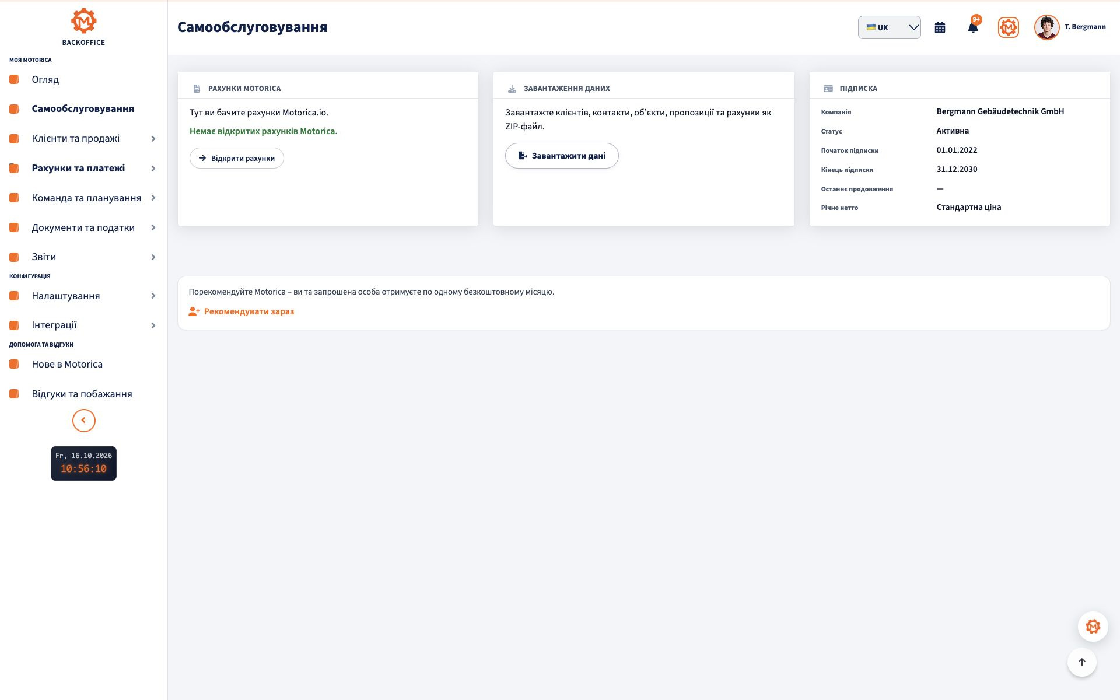This screenshot has width=1120, height=700.
Task: Expand Клієнти та продажі chevron
Action: pos(153,139)
